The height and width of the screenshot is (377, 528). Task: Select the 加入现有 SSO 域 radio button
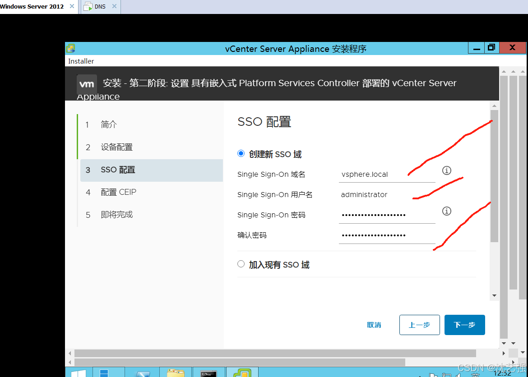tap(241, 264)
